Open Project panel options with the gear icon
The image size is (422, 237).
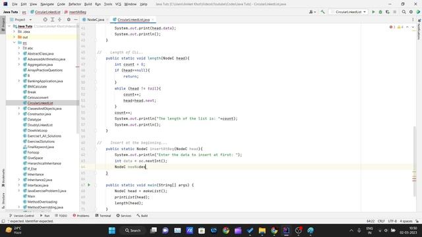point(69,20)
